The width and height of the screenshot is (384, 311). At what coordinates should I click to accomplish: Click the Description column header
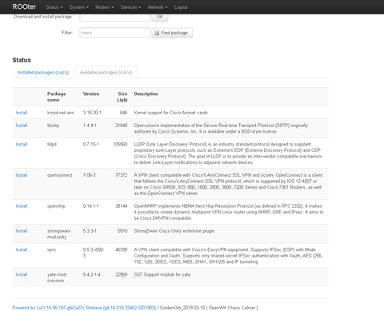(146, 94)
